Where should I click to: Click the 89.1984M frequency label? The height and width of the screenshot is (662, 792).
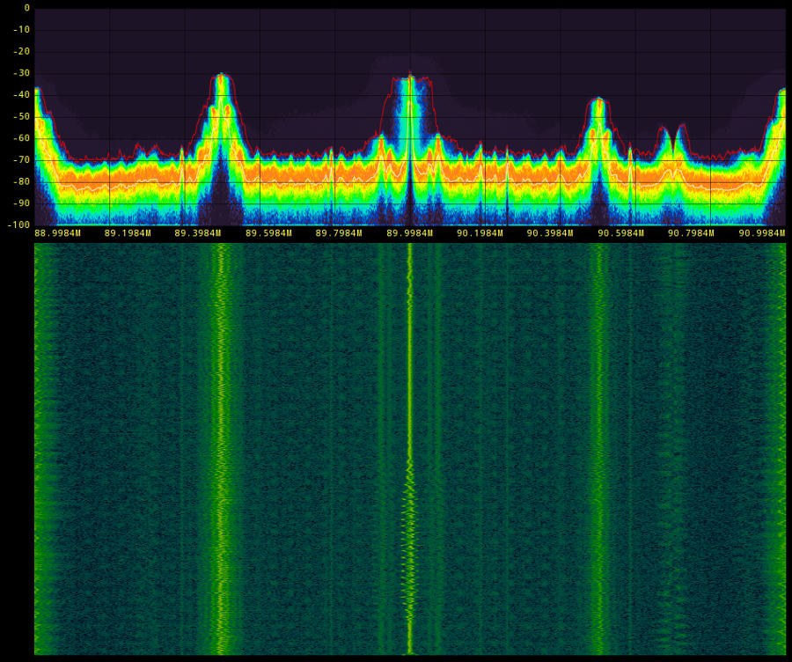128,233
